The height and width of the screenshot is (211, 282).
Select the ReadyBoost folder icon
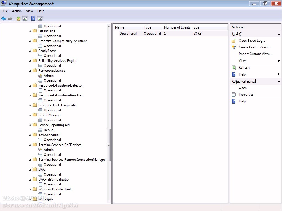tap(35, 51)
